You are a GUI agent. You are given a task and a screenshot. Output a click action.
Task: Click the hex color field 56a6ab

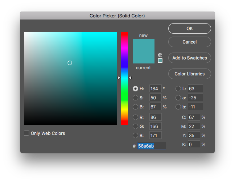click(152, 146)
